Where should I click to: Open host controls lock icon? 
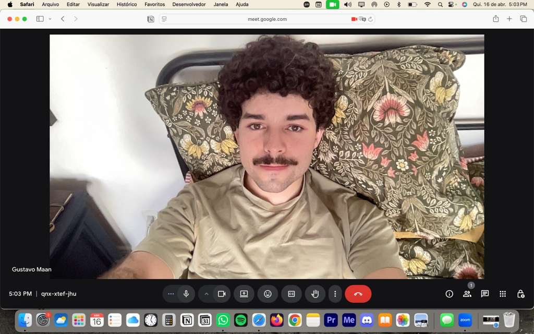click(x=521, y=294)
